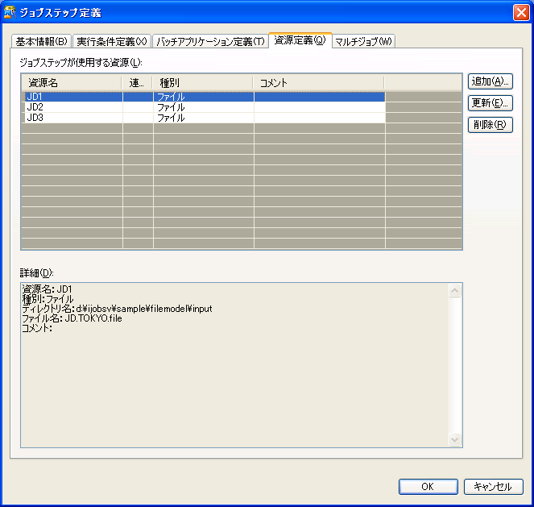This screenshot has height=507, width=534.
Task: Close the ジョブステップ定義 dialog
Action: pyautogui.click(x=521, y=13)
